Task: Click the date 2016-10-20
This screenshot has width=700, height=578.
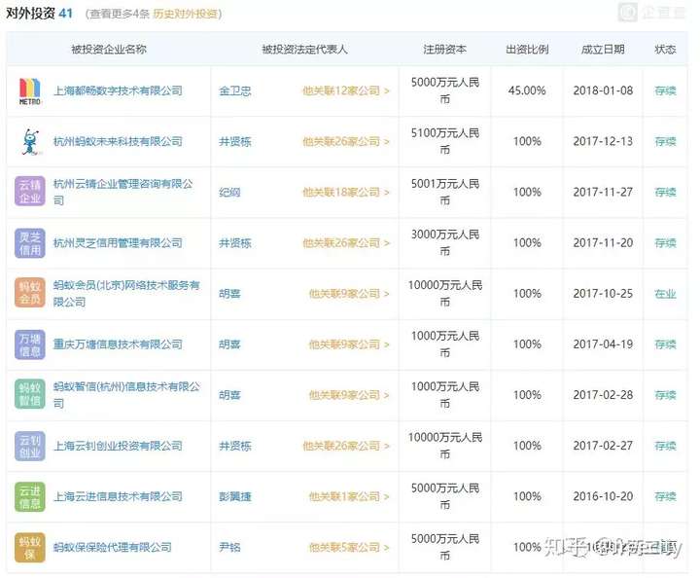Action: pos(603,496)
